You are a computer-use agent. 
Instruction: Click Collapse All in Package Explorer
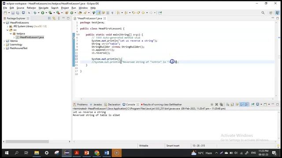click(x=49, y=18)
